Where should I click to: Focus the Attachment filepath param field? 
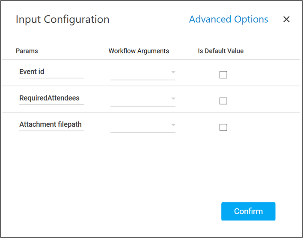tap(51, 125)
